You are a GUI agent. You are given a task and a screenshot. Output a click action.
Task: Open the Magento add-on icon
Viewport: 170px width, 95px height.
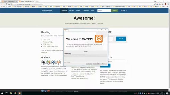pyautogui.click(x=58, y=62)
